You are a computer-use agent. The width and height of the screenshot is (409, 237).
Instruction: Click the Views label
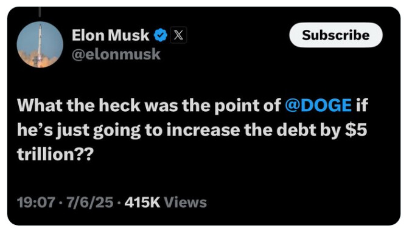coord(185,202)
